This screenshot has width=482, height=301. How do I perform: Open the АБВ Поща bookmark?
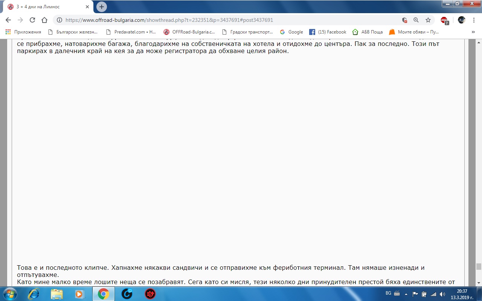tap(368, 32)
